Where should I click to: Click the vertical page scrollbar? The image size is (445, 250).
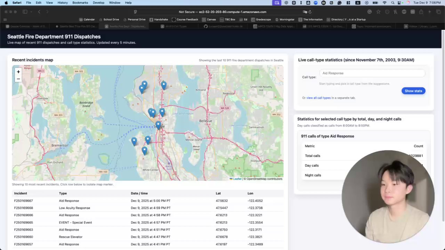pos(443,125)
